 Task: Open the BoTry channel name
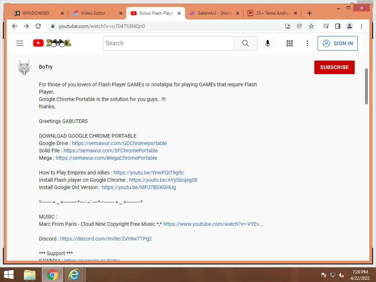(x=46, y=67)
